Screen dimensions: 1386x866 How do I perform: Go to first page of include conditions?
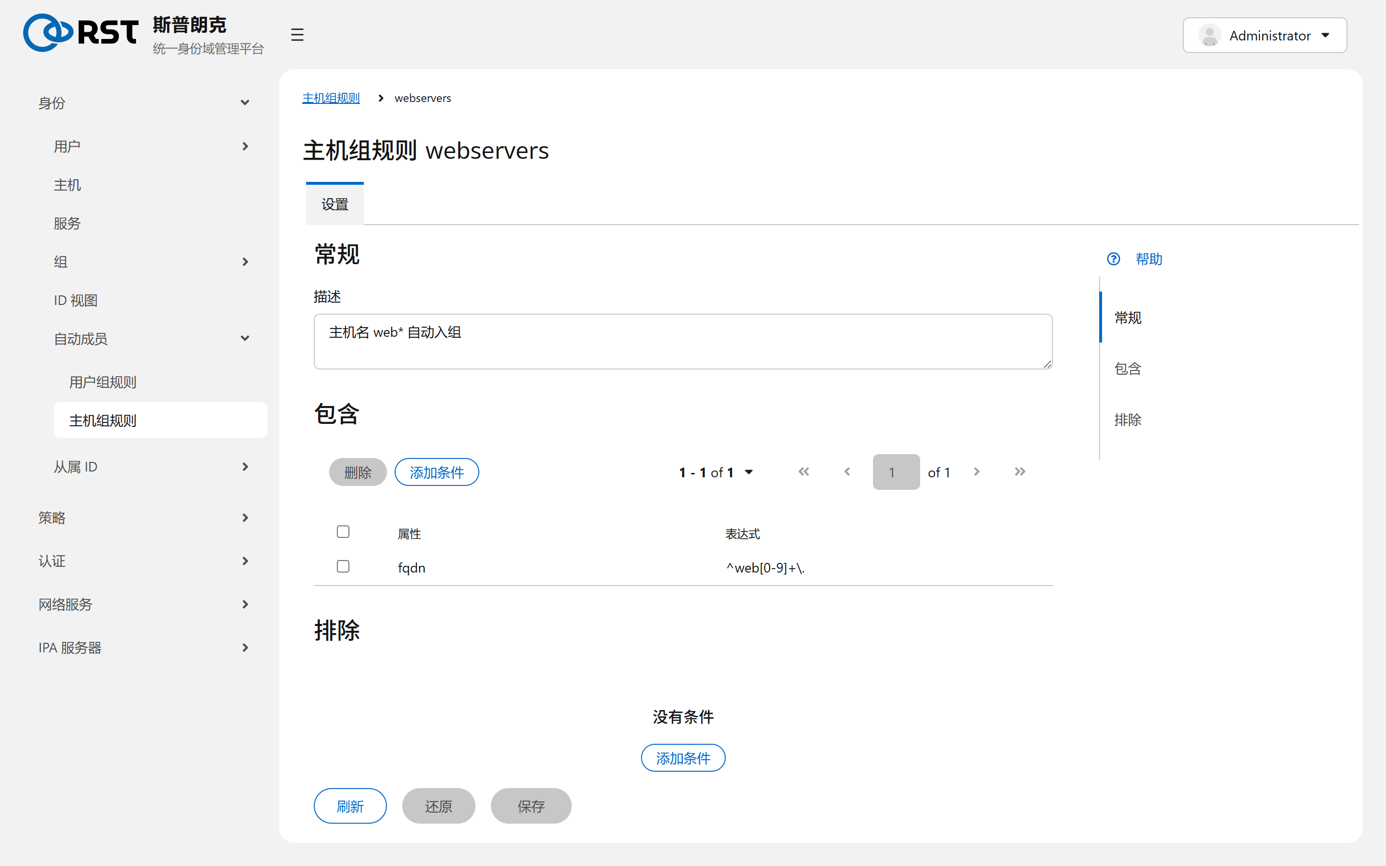pos(804,471)
